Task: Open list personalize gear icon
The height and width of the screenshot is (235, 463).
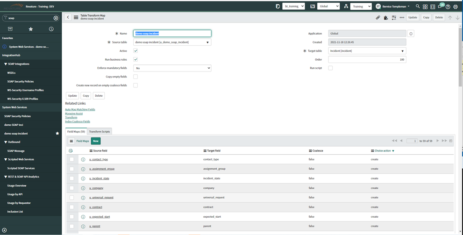Action: [71, 150]
